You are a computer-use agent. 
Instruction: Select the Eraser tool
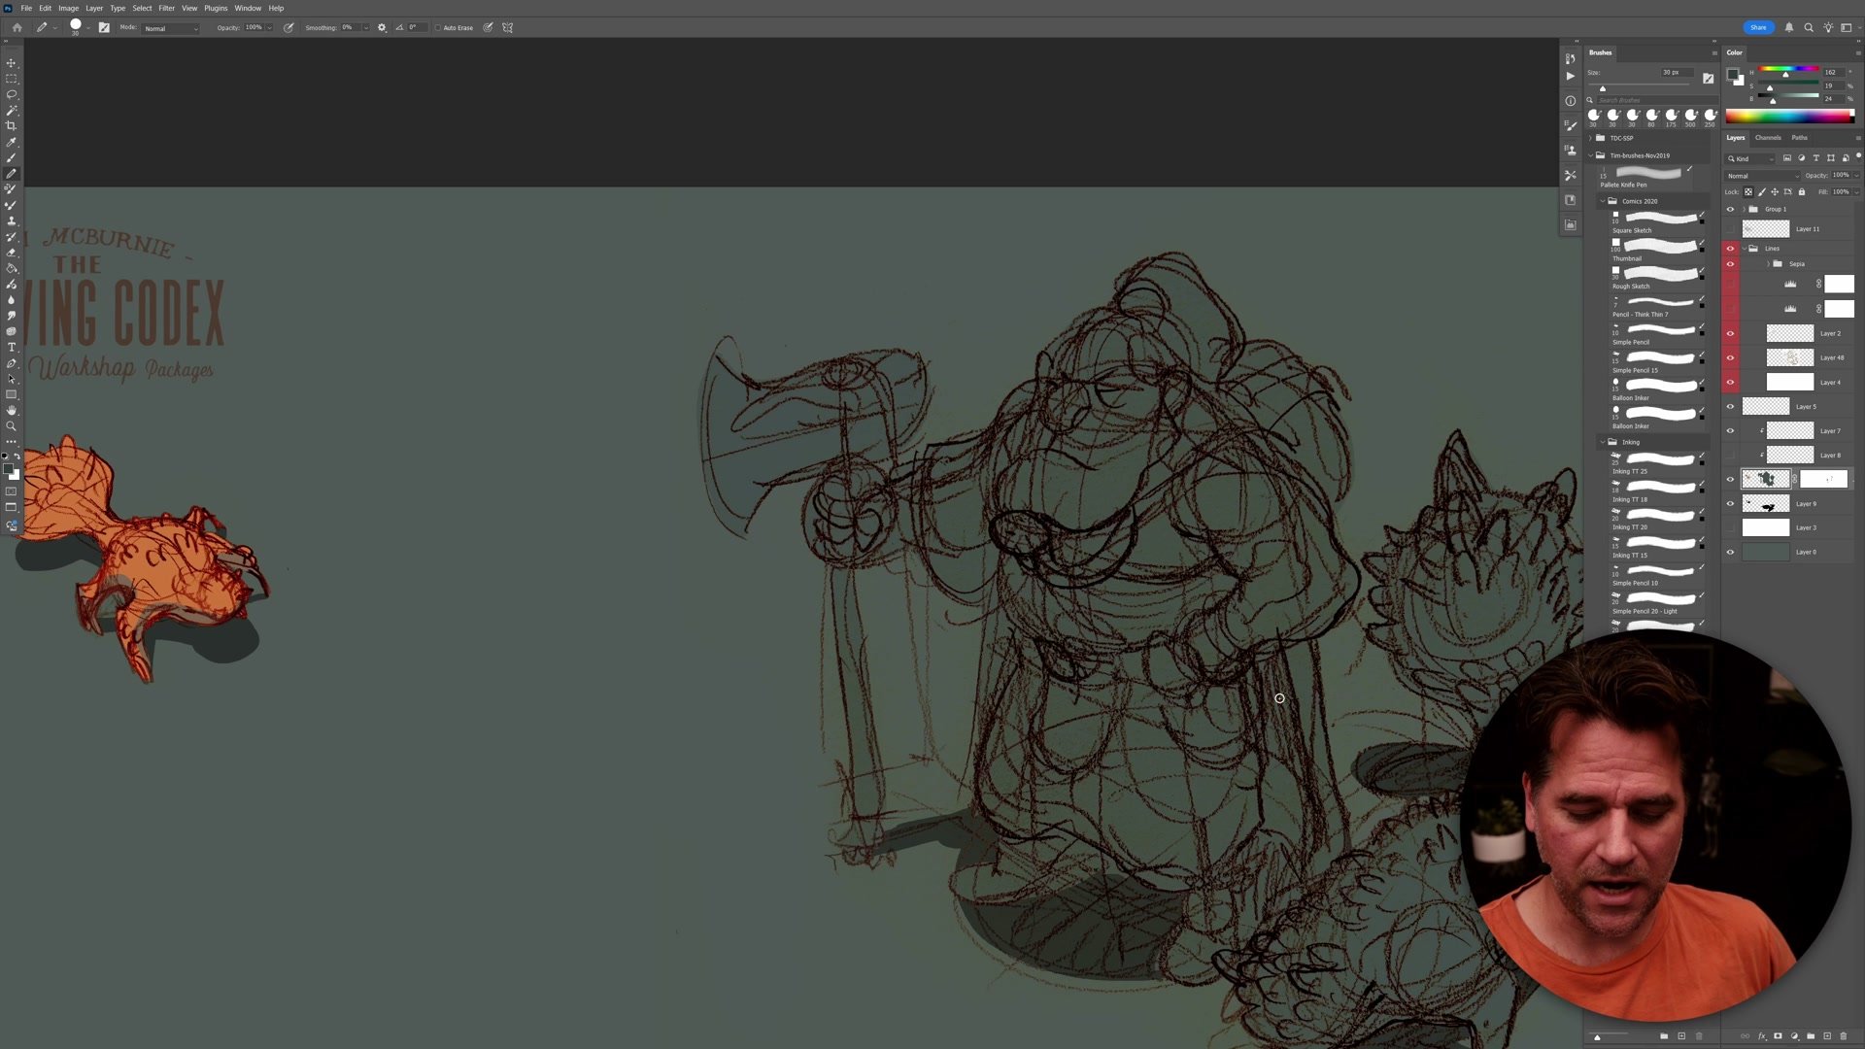(x=12, y=253)
